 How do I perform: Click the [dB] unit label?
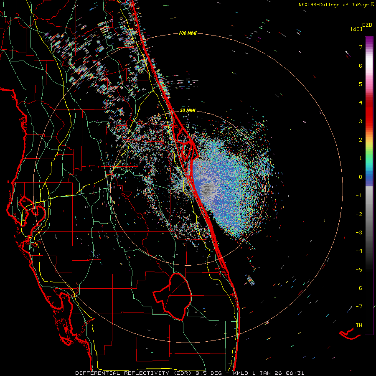[357, 29]
